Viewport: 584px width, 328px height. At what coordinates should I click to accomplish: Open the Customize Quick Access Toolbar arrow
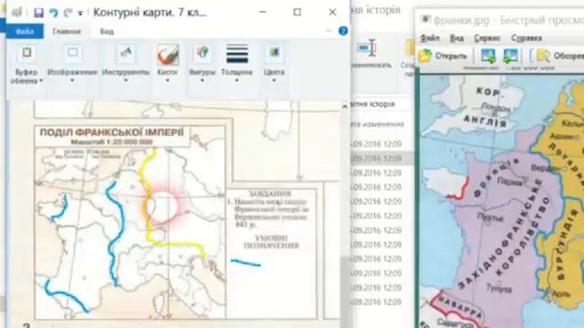pos(80,14)
